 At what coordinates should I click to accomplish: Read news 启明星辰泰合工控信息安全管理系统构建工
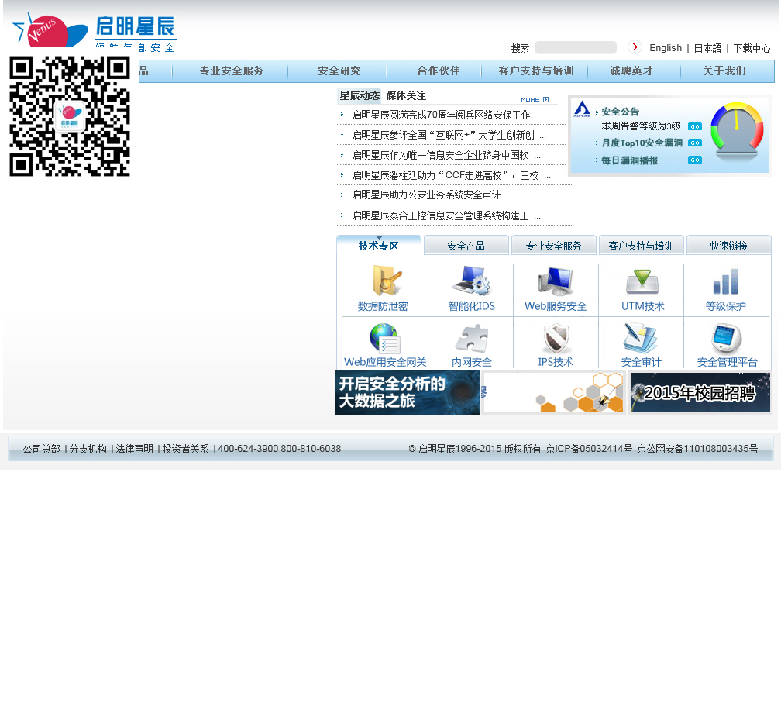click(446, 215)
